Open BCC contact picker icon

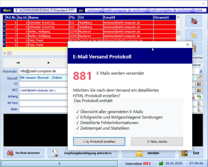(199, 90)
